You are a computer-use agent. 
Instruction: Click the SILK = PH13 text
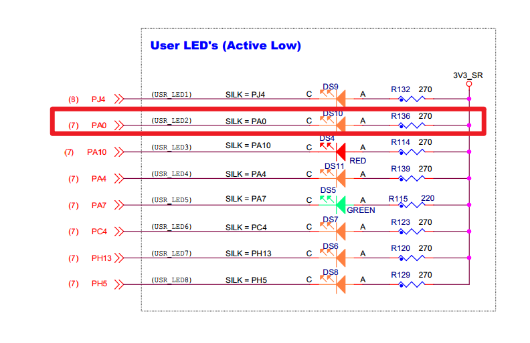point(248,254)
